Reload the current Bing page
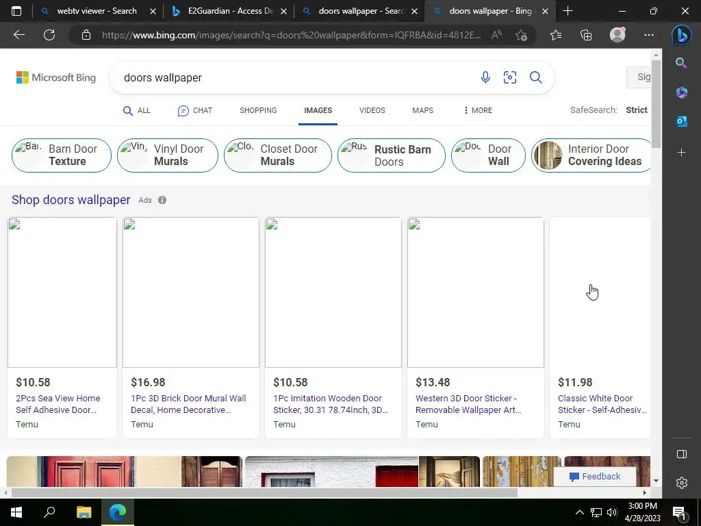The width and height of the screenshot is (701, 526). pyautogui.click(x=49, y=35)
